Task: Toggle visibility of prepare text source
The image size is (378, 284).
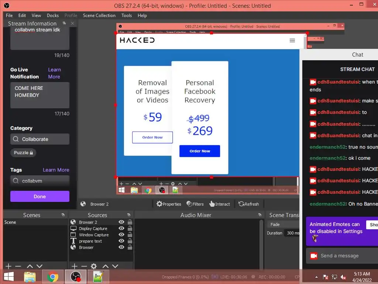Action: [121, 241]
